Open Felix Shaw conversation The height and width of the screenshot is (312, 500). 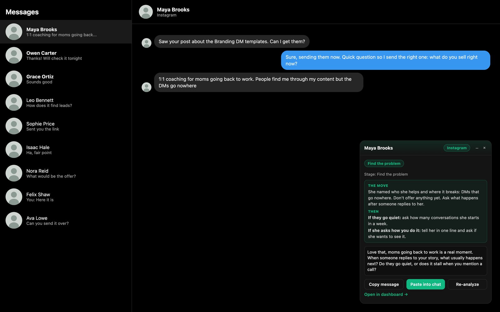click(66, 197)
